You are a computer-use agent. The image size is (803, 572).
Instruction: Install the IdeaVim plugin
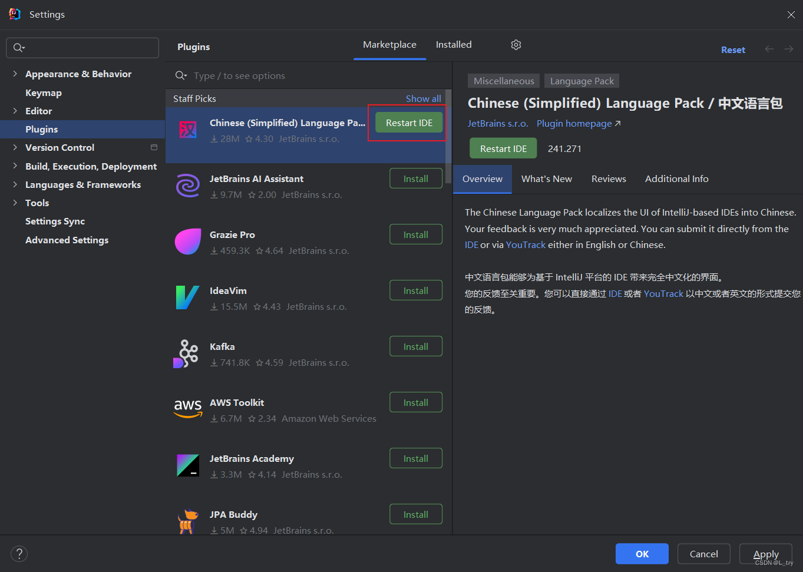pyautogui.click(x=416, y=290)
